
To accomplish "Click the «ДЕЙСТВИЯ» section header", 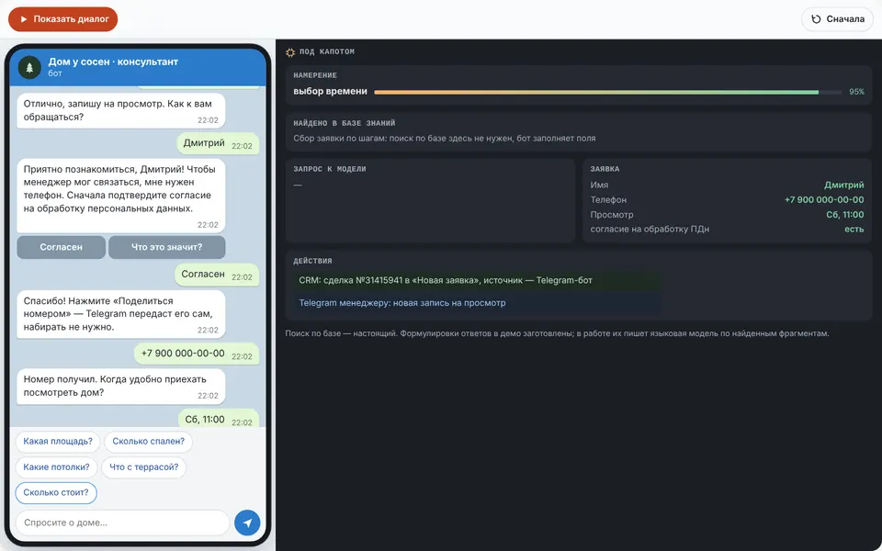I will tap(312, 261).
